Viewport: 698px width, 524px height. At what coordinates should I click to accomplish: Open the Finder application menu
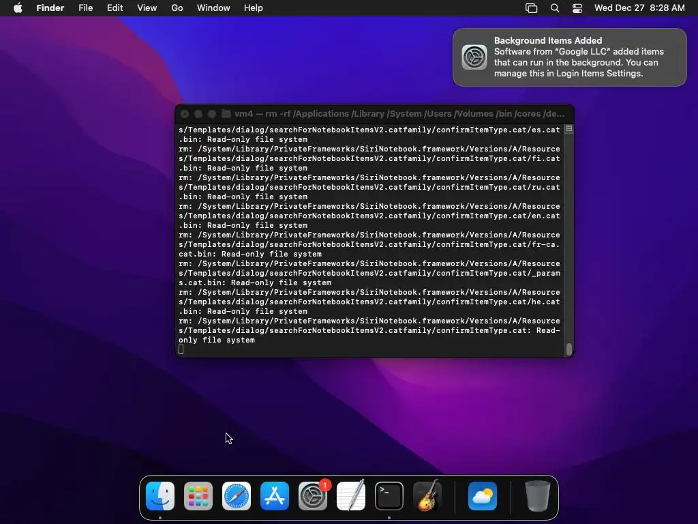(x=50, y=8)
